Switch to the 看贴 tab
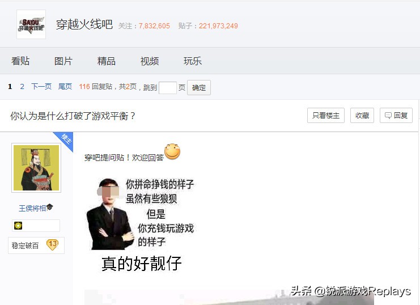Screen dimensions: 420x305 coord(20,61)
